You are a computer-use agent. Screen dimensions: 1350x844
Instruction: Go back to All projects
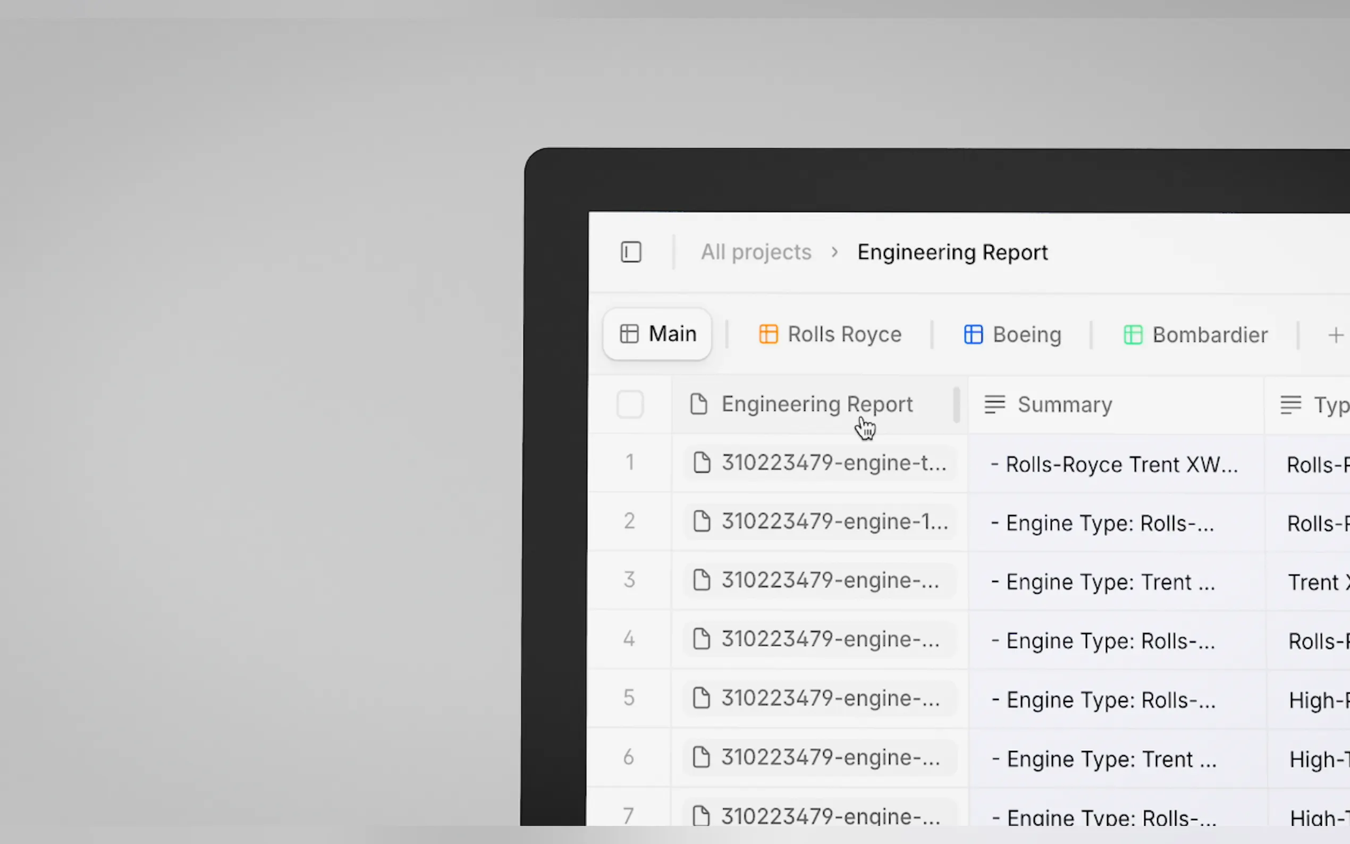756,252
